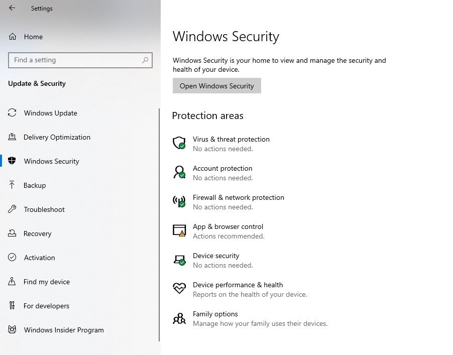This screenshot has height=355, width=453.
Task: Select Delivery Optimization from sidebar
Action: point(57,137)
